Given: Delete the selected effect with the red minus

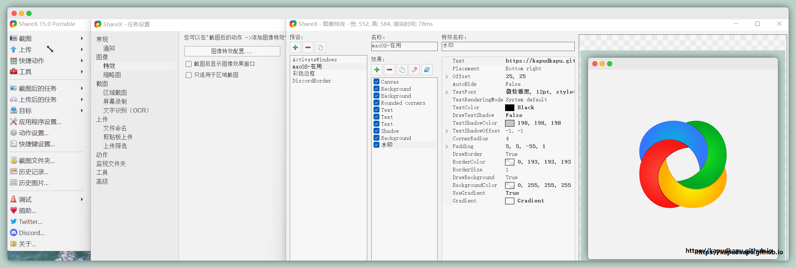Looking at the screenshot, I should coord(389,70).
